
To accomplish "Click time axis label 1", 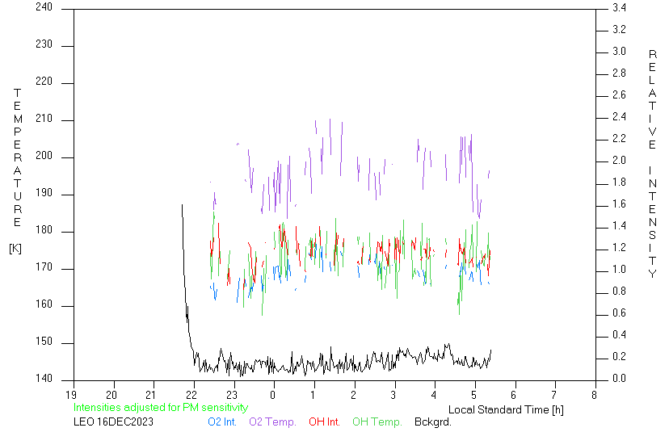I will click(313, 395).
